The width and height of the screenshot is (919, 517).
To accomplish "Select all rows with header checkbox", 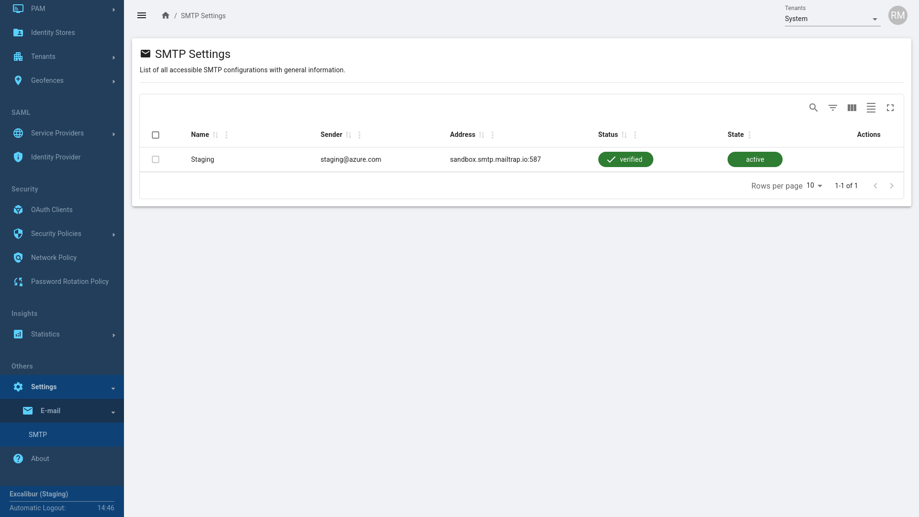I will [156, 135].
